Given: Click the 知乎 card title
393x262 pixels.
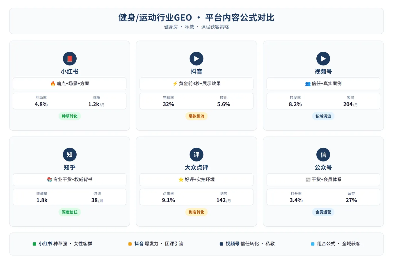Looking at the screenshot, I should 70,168.
